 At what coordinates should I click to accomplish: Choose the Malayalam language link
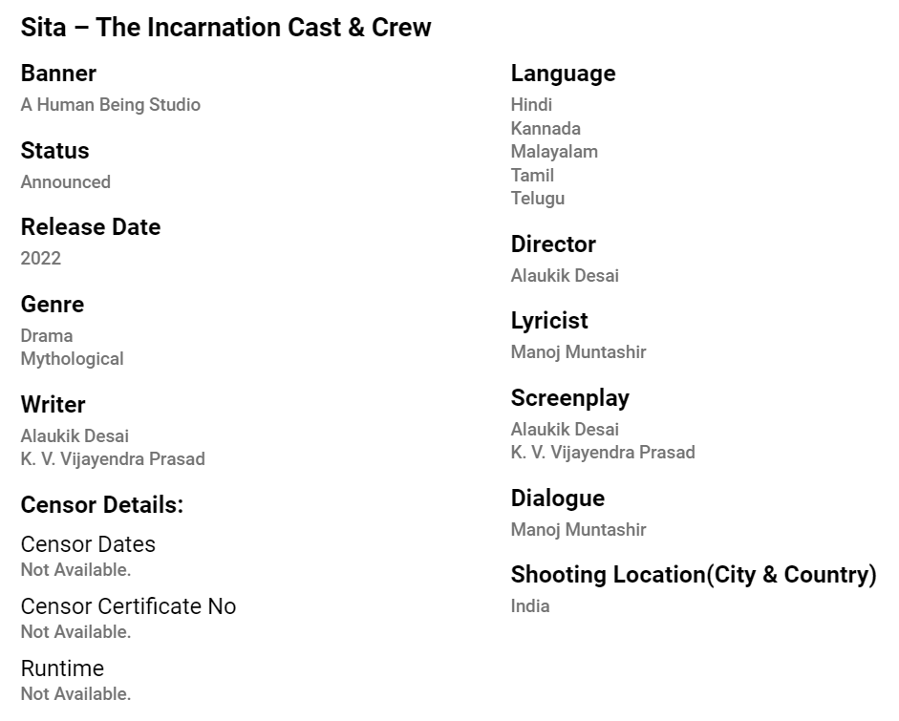(x=554, y=151)
